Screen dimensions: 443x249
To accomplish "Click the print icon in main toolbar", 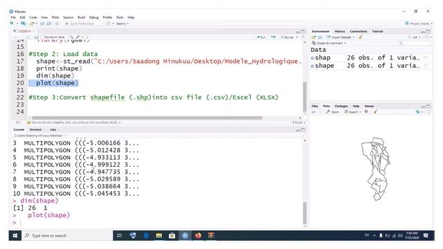I will pyautogui.click(x=57, y=24).
